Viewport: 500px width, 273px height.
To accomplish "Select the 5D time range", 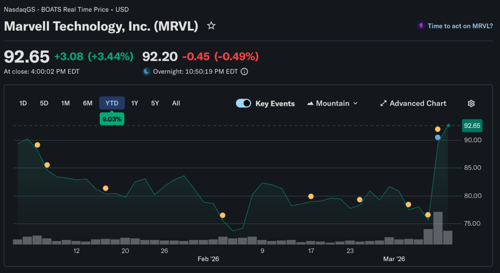I will click(44, 103).
